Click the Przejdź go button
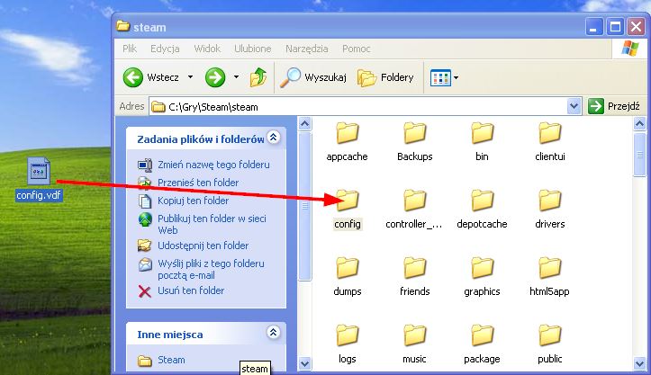Viewport: 651px width, 375px height. [x=614, y=107]
